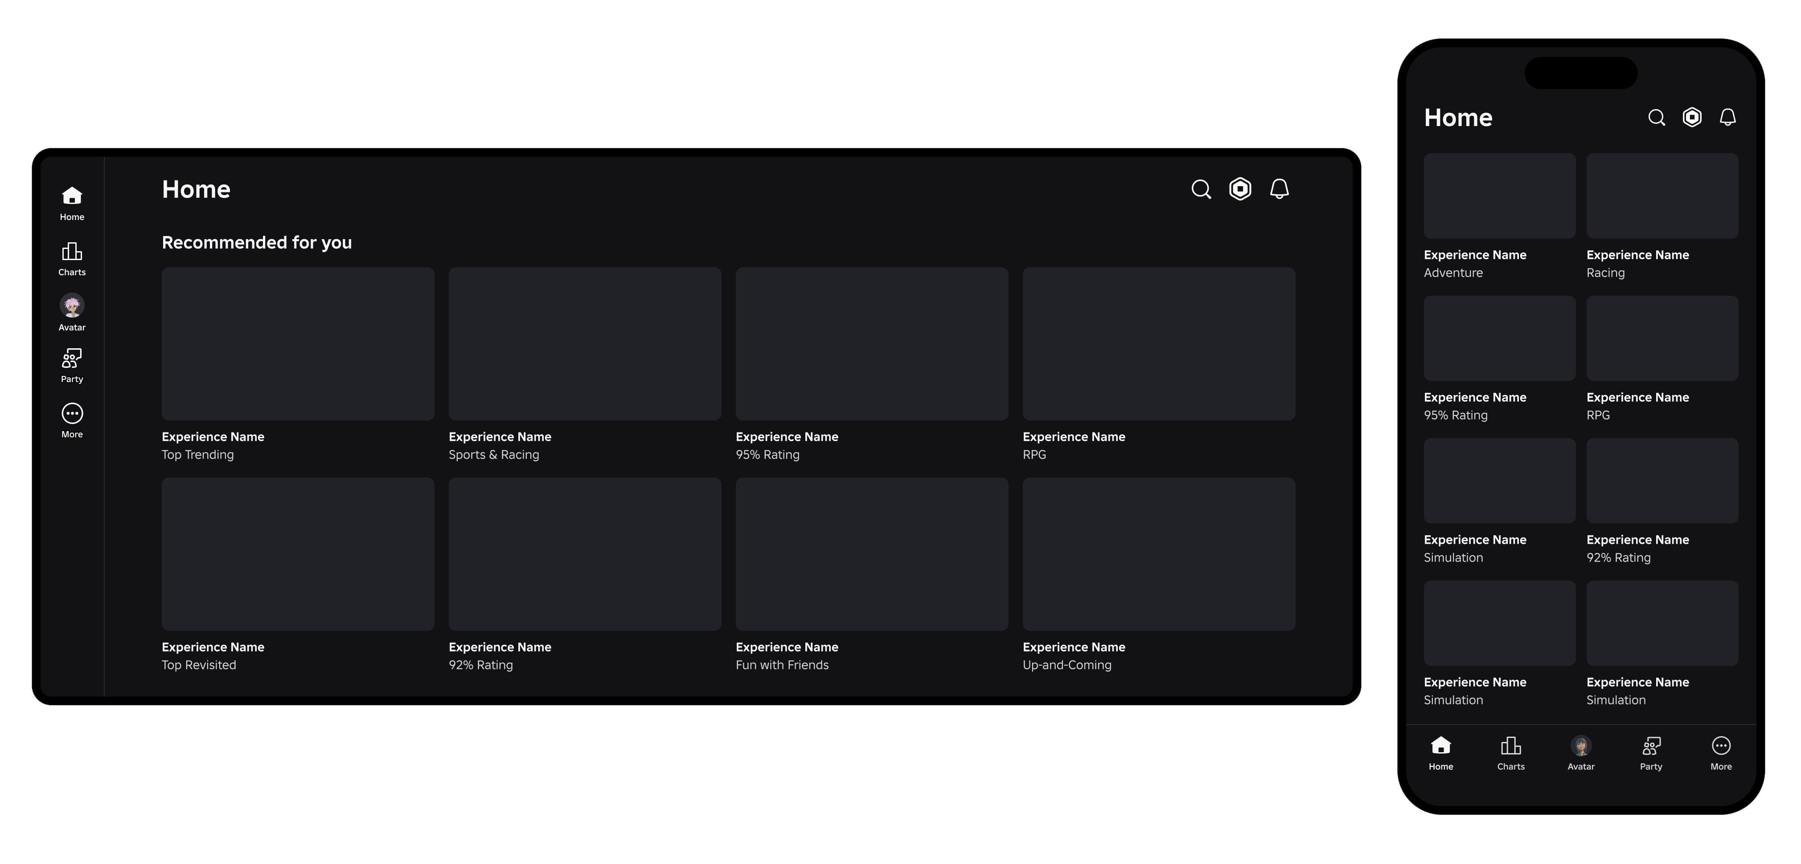Open Charts in the tablet sidebar
Screen dimensions: 1801x864
[x=72, y=259]
